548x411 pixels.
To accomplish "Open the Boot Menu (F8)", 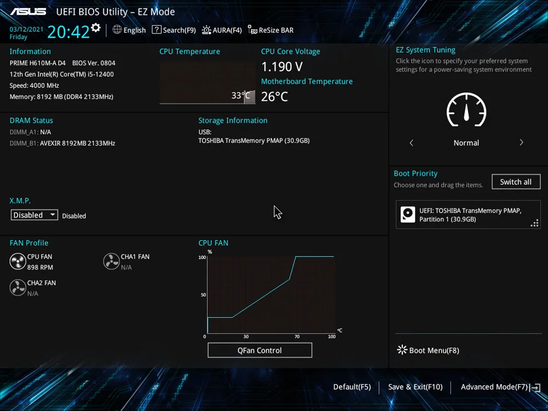I will pos(428,350).
